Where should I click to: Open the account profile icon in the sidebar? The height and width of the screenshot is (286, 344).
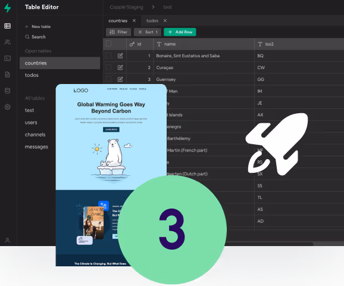(x=8, y=240)
